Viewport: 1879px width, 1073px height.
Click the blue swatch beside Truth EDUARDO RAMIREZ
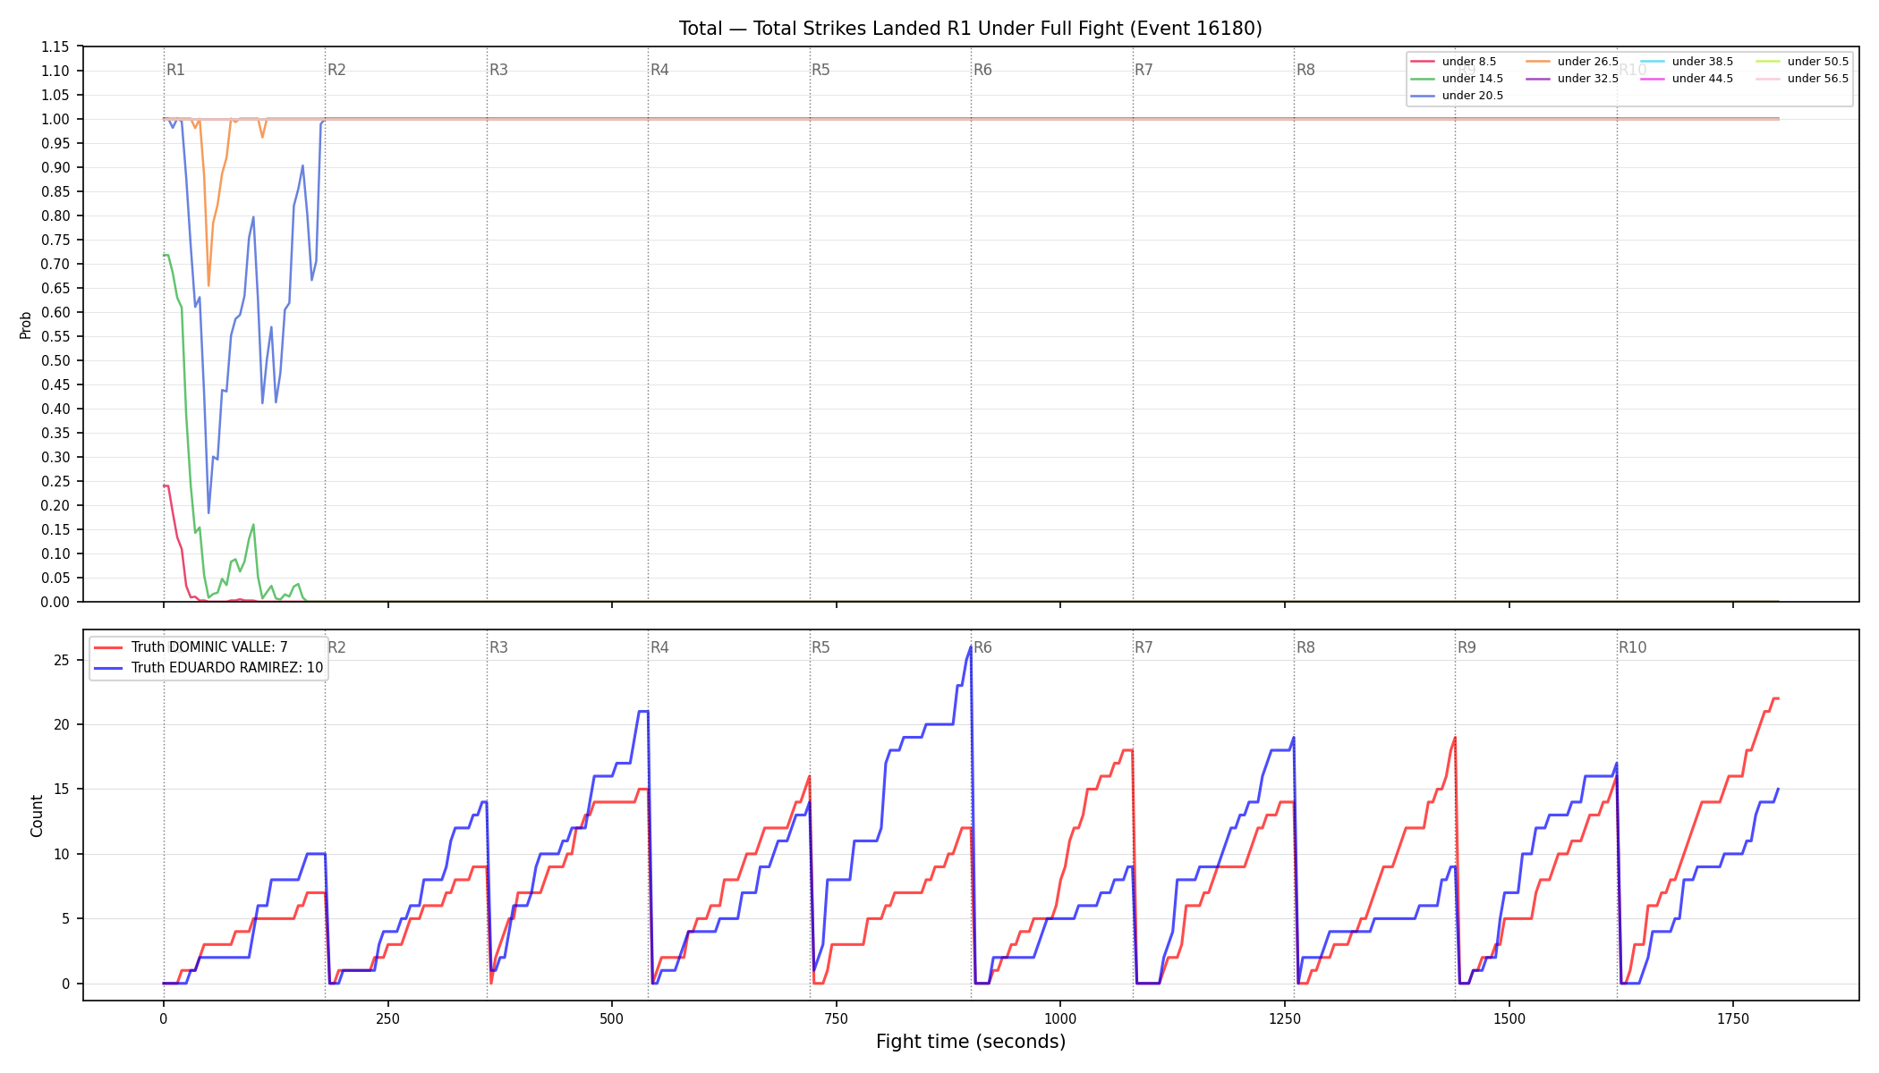pos(108,668)
